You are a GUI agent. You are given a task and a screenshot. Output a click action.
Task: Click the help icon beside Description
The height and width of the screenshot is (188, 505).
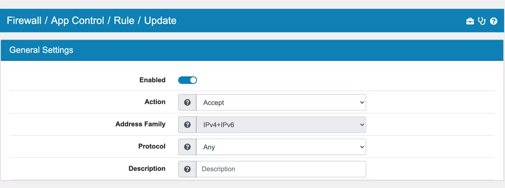pos(188,169)
